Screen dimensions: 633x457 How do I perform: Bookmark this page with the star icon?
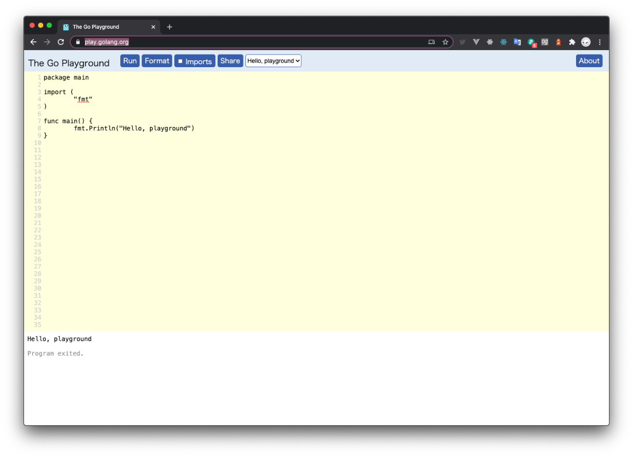445,42
